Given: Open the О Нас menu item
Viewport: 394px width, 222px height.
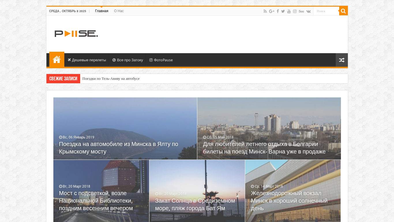Looking at the screenshot, I should [119, 11].
